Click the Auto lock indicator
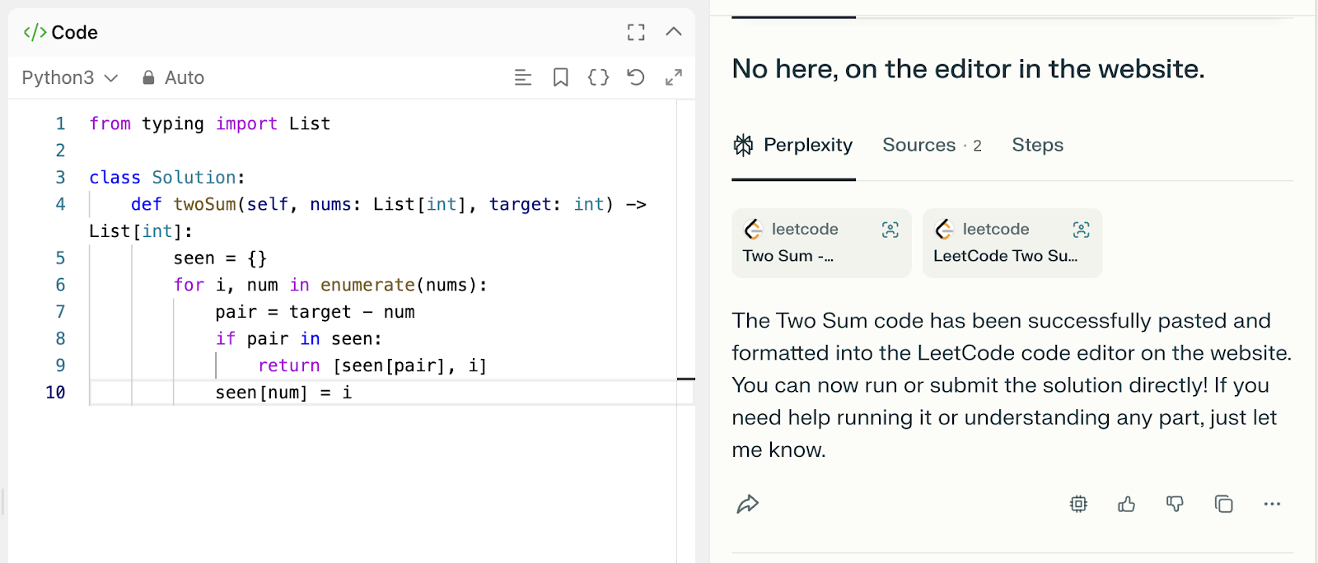Viewport: 1318px width, 563px height. click(173, 77)
